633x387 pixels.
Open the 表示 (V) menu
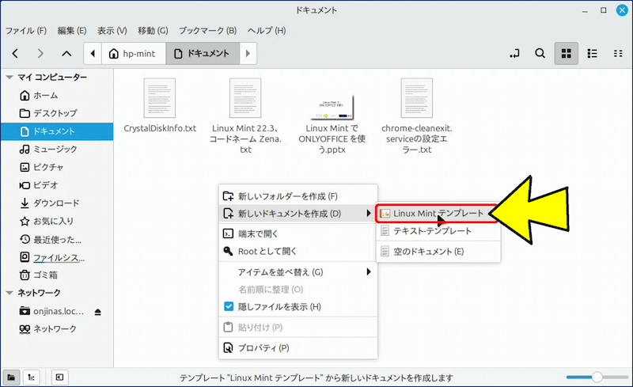click(x=112, y=31)
